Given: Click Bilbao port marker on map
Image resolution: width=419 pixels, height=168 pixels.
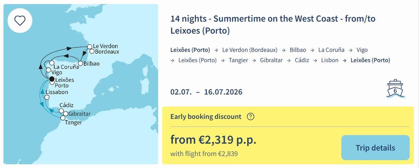Looking at the screenshot, I should coord(80,64).
